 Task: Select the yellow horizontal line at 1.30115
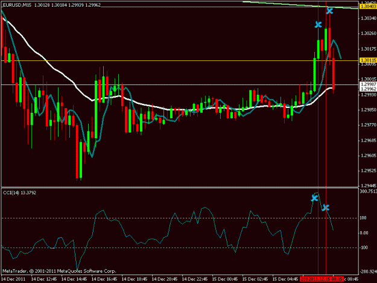(180, 60)
